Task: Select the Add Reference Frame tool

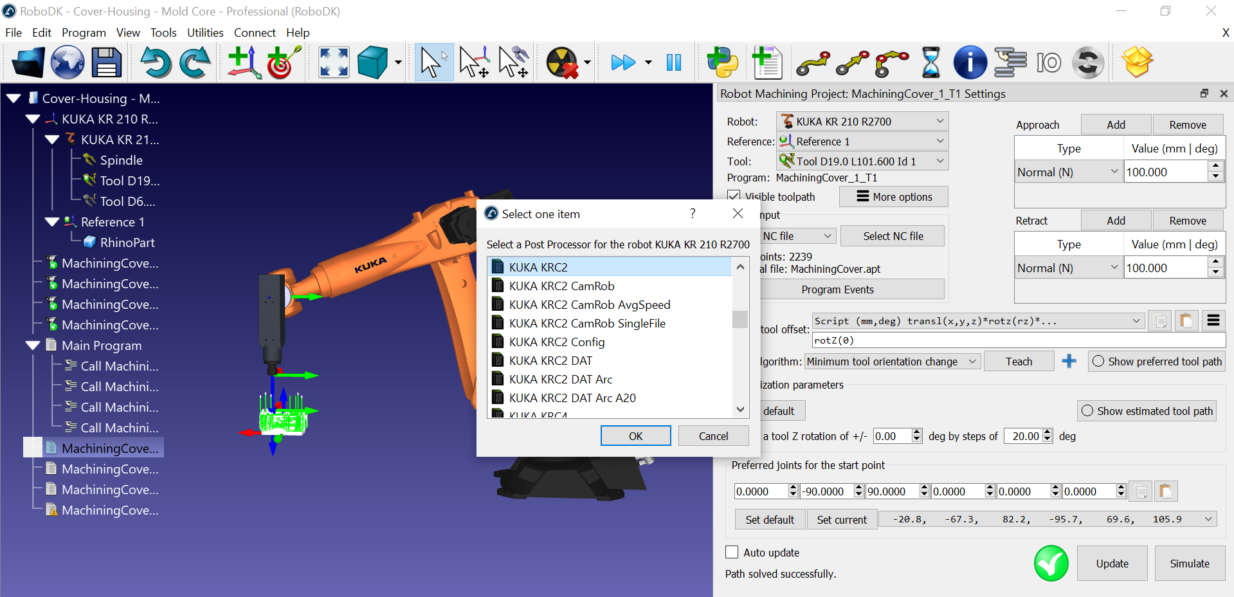Action: click(244, 62)
